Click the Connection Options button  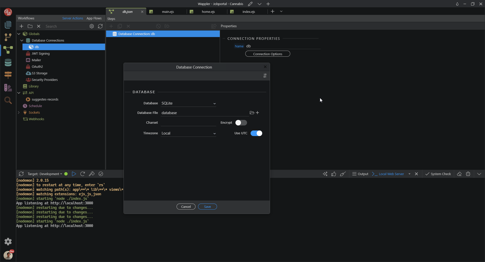[x=268, y=54]
